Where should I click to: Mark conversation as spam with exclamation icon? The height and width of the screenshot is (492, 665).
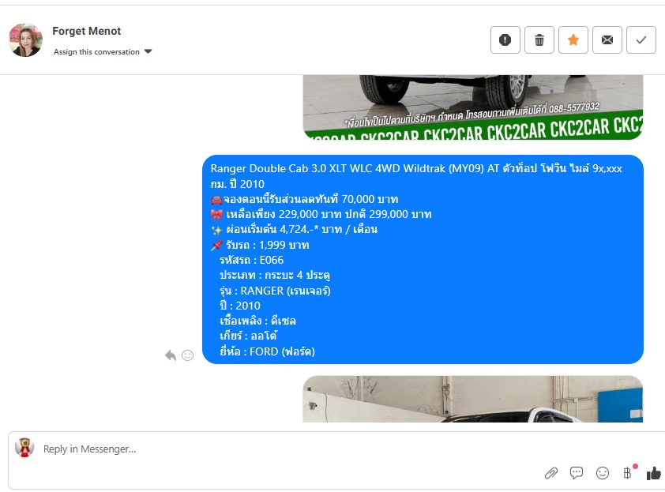(x=505, y=39)
